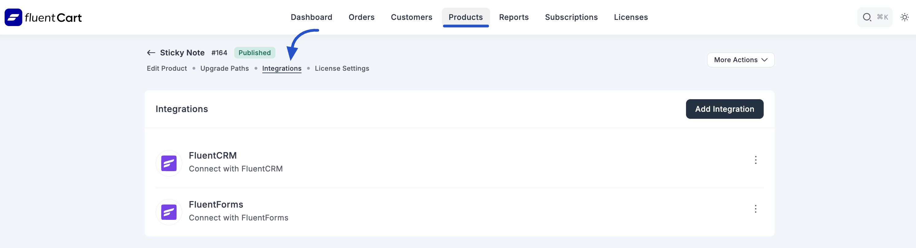Click the FluentCart logo icon
916x248 pixels.
coord(13,17)
